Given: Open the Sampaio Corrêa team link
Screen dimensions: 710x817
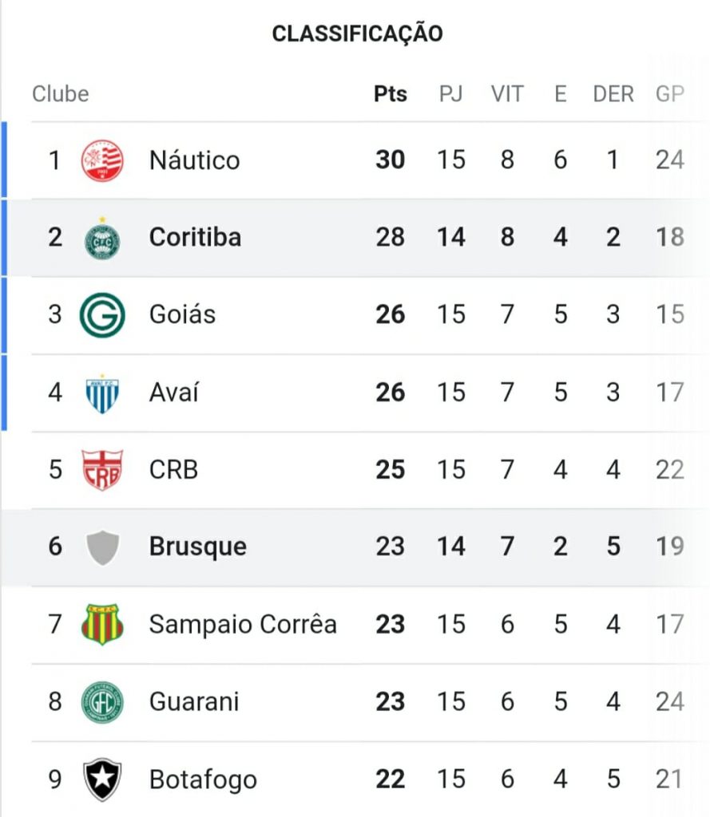Looking at the screenshot, I should (243, 624).
